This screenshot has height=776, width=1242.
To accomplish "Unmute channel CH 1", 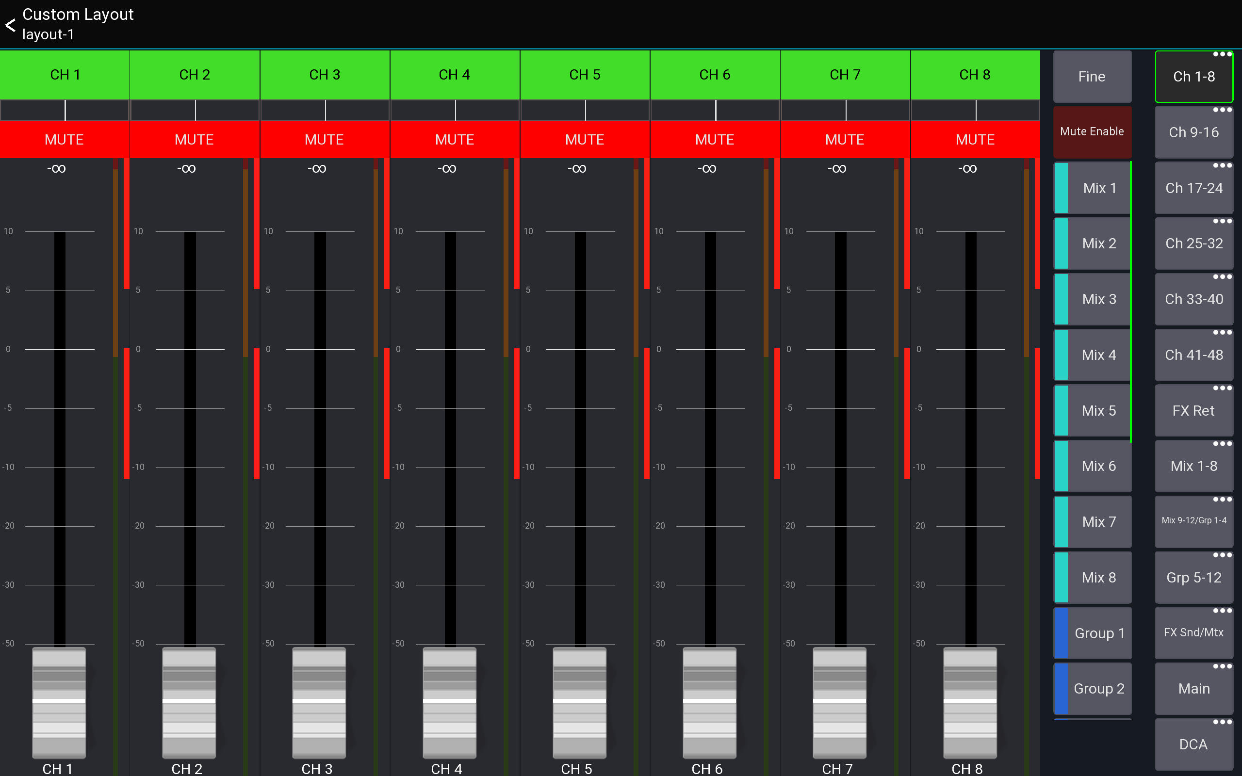I will (65, 139).
